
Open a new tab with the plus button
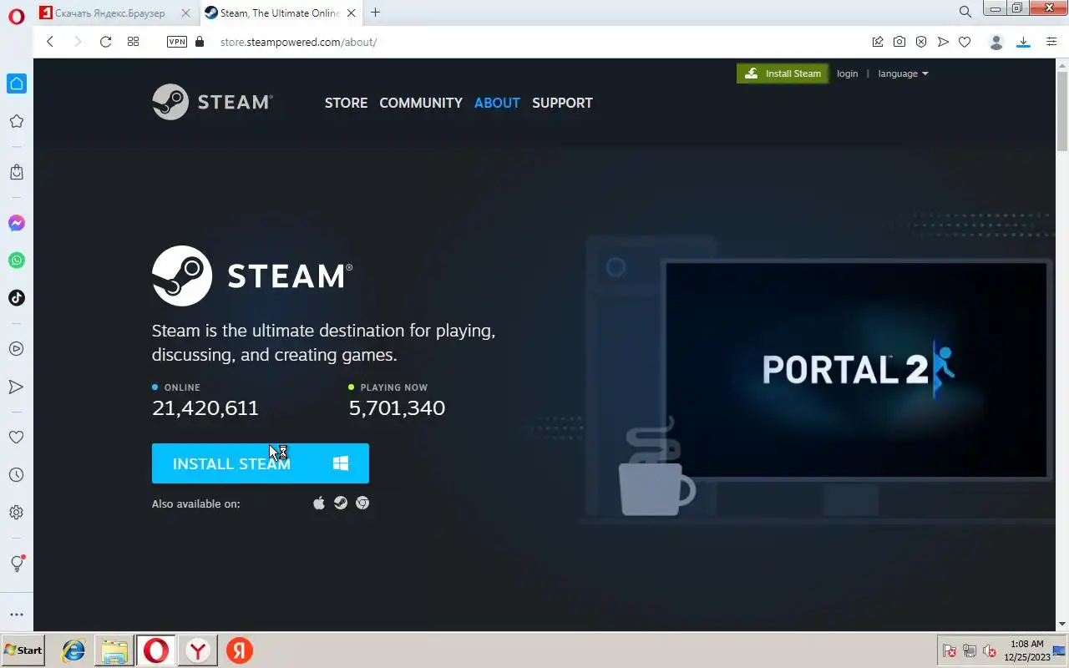pyautogui.click(x=376, y=13)
